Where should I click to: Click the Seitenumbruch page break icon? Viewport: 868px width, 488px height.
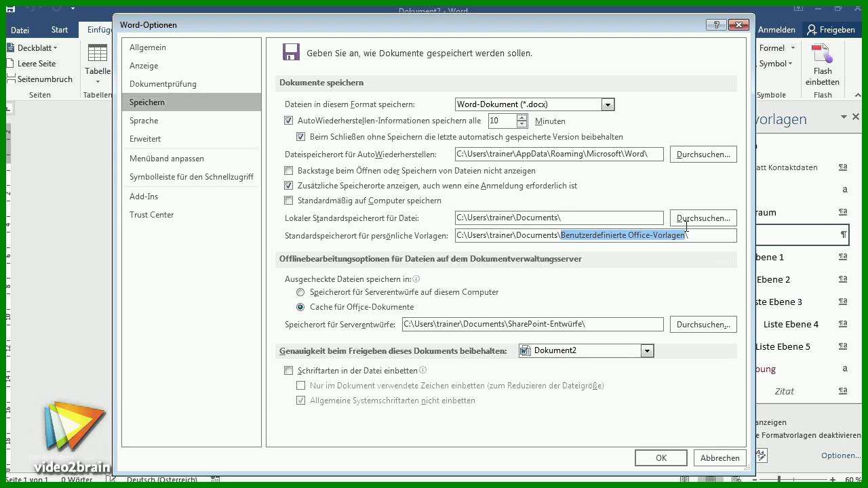11,79
